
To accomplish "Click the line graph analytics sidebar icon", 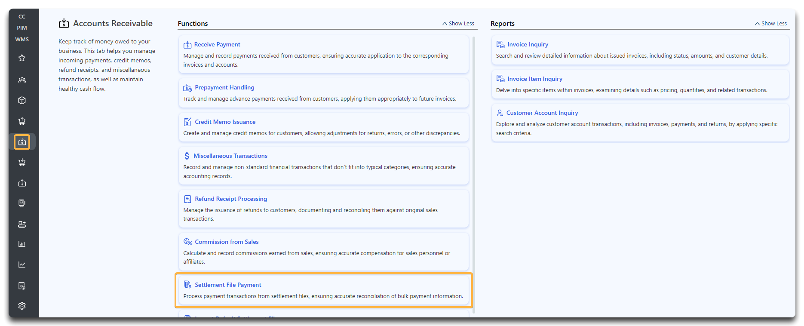I will coord(22,264).
